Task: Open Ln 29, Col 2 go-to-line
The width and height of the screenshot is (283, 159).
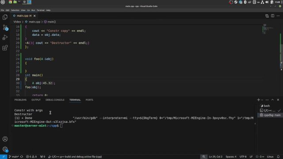Action: 215,157
